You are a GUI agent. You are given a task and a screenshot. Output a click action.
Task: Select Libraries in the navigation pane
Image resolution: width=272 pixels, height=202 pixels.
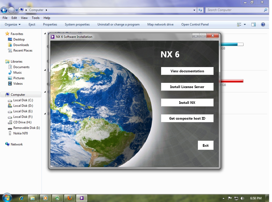tap(17, 62)
